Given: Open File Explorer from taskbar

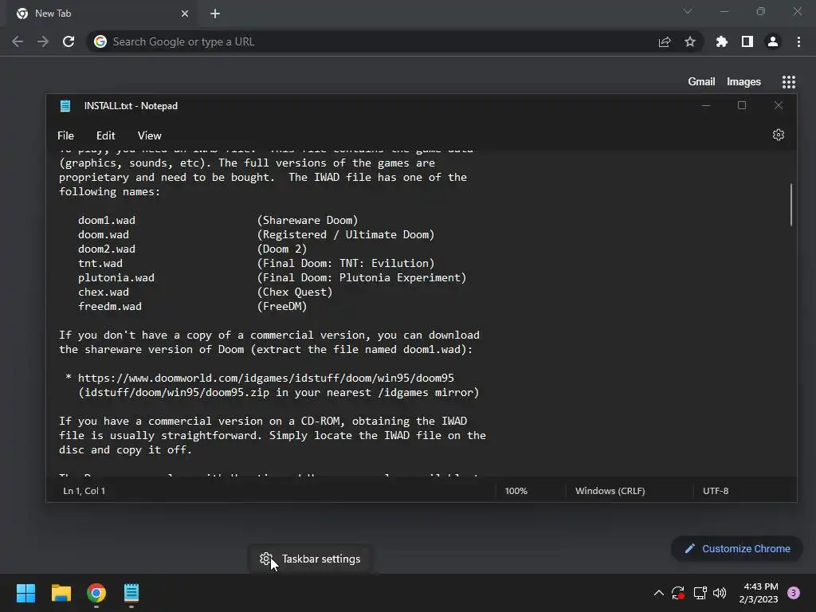Looking at the screenshot, I should click(x=61, y=593).
